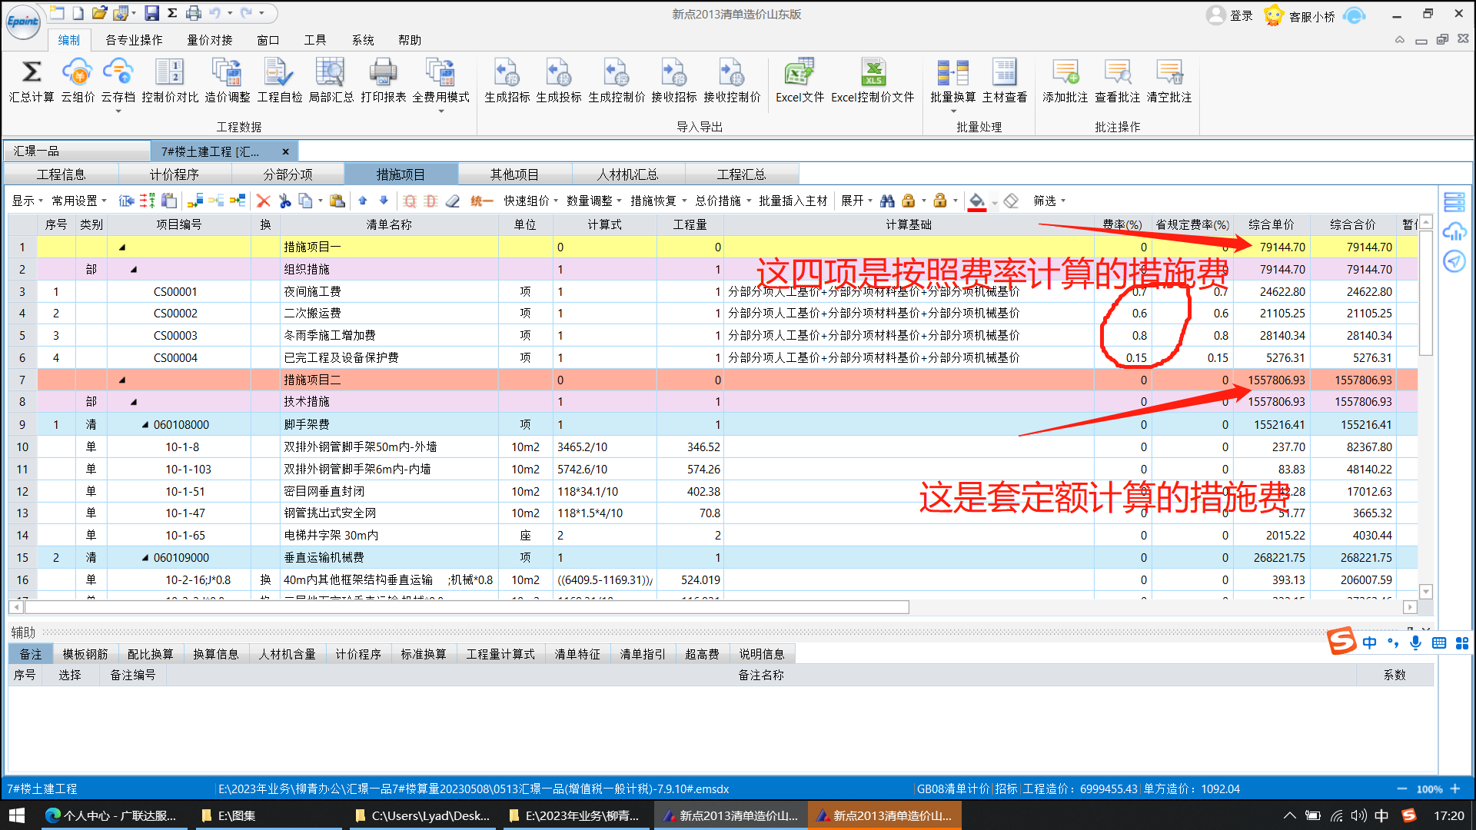This screenshot has width=1476, height=830.
Task: Click the 清空批注 icon
Action: pos(1169,73)
